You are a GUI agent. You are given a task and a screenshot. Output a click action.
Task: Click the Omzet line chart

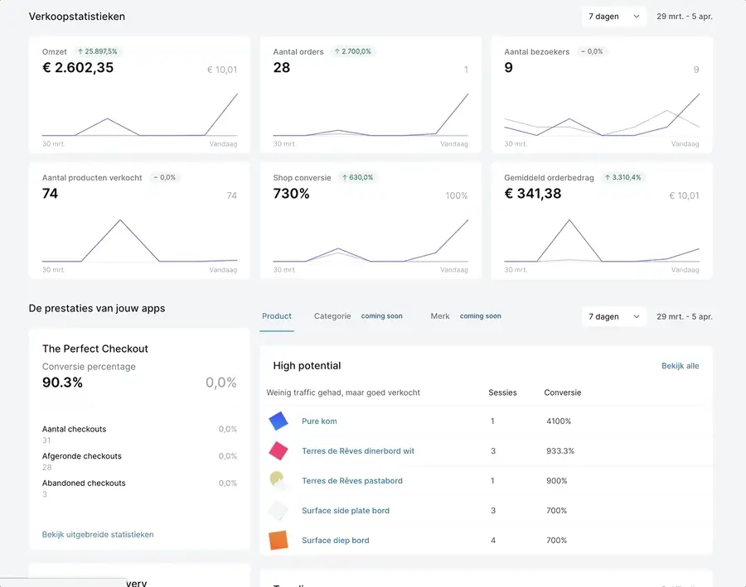click(139, 114)
